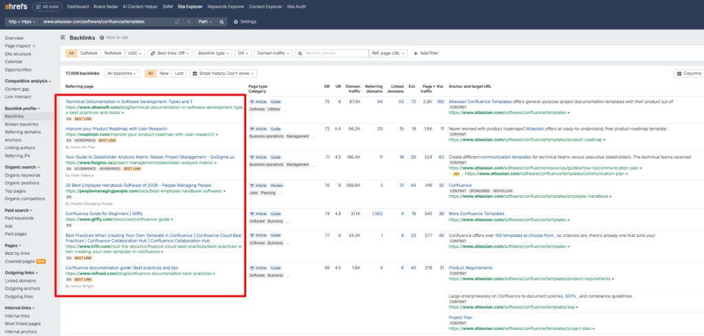704x336 pixels.
Task: Click referring domains value 1,562
Action: coord(377,214)
